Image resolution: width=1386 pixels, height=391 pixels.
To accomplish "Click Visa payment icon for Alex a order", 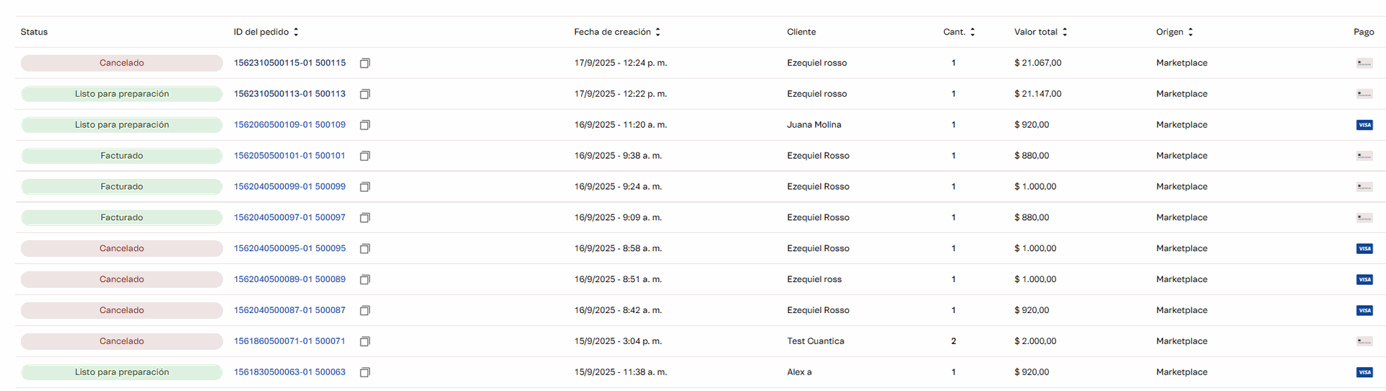I will pos(1364,372).
